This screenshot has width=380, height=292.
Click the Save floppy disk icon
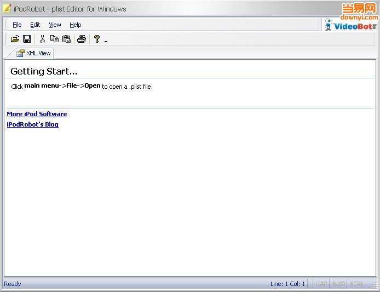27,39
